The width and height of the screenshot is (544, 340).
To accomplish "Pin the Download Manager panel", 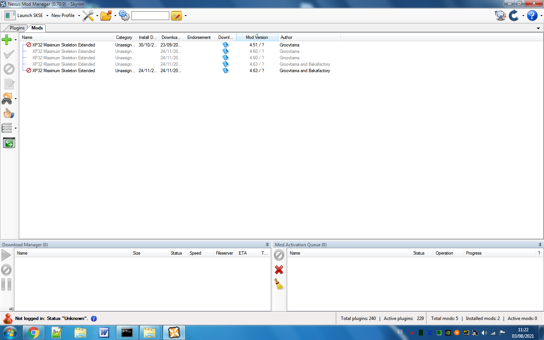I will coord(267,245).
